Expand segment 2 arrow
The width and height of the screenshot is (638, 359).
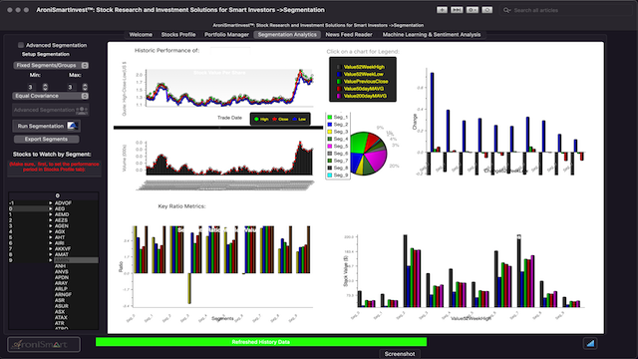click(x=51, y=219)
